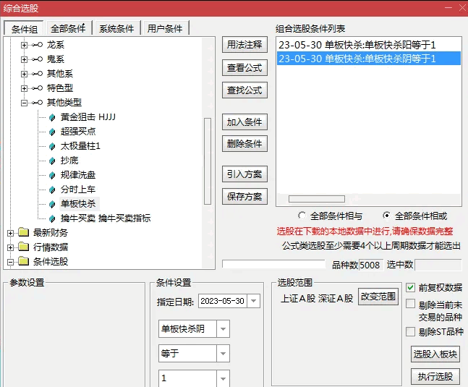Switch to the 用户条件 tab
The height and width of the screenshot is (387, 468).
(165, 29)
